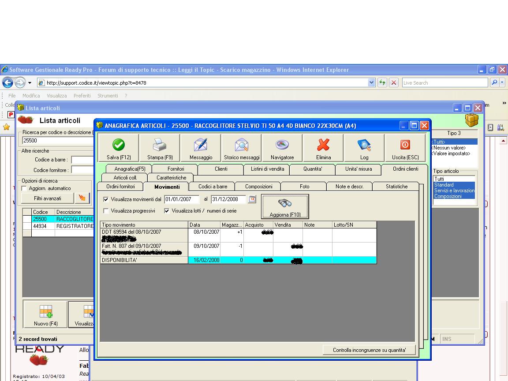This screenshot has height=381, width=508.
Task: Toggle Visualizza lotti / numeri di serie checkbox
Action: click(167, 211)
